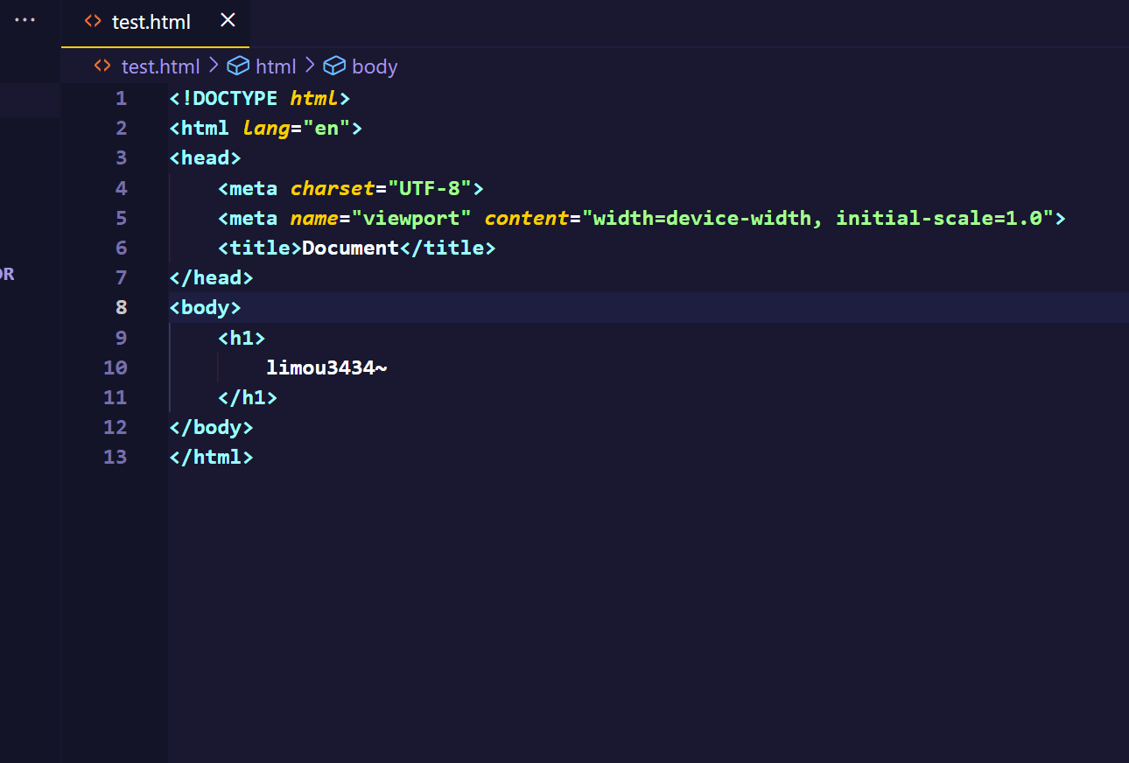The height and width of the screenshot is (763, 1129).
Task: Open the test.html breadcrumb item
Action: coord(160,66)
